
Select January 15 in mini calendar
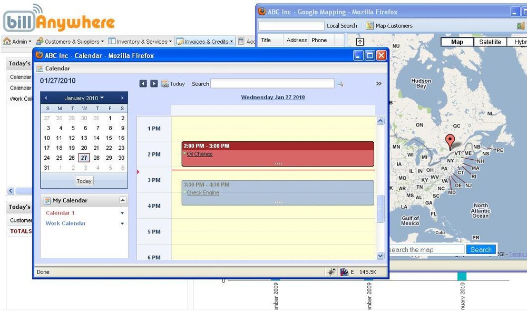pos(109,138)
